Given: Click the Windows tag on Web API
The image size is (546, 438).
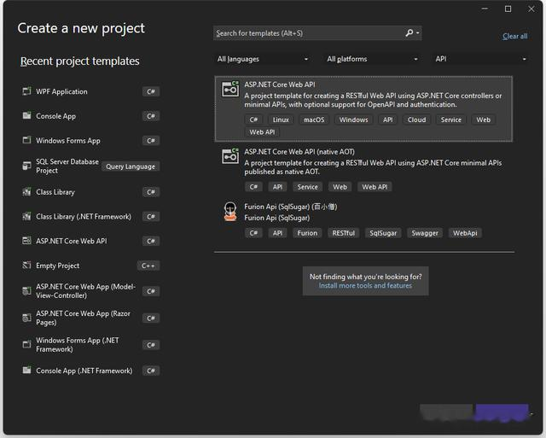Looking at the screenshot, I should [x=353, y=120].
